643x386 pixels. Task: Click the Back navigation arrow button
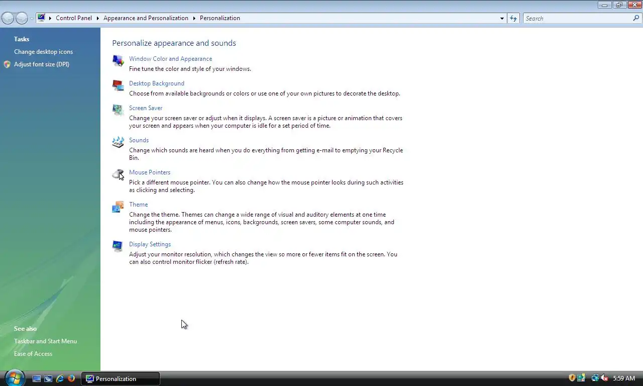tap(8, 18)
